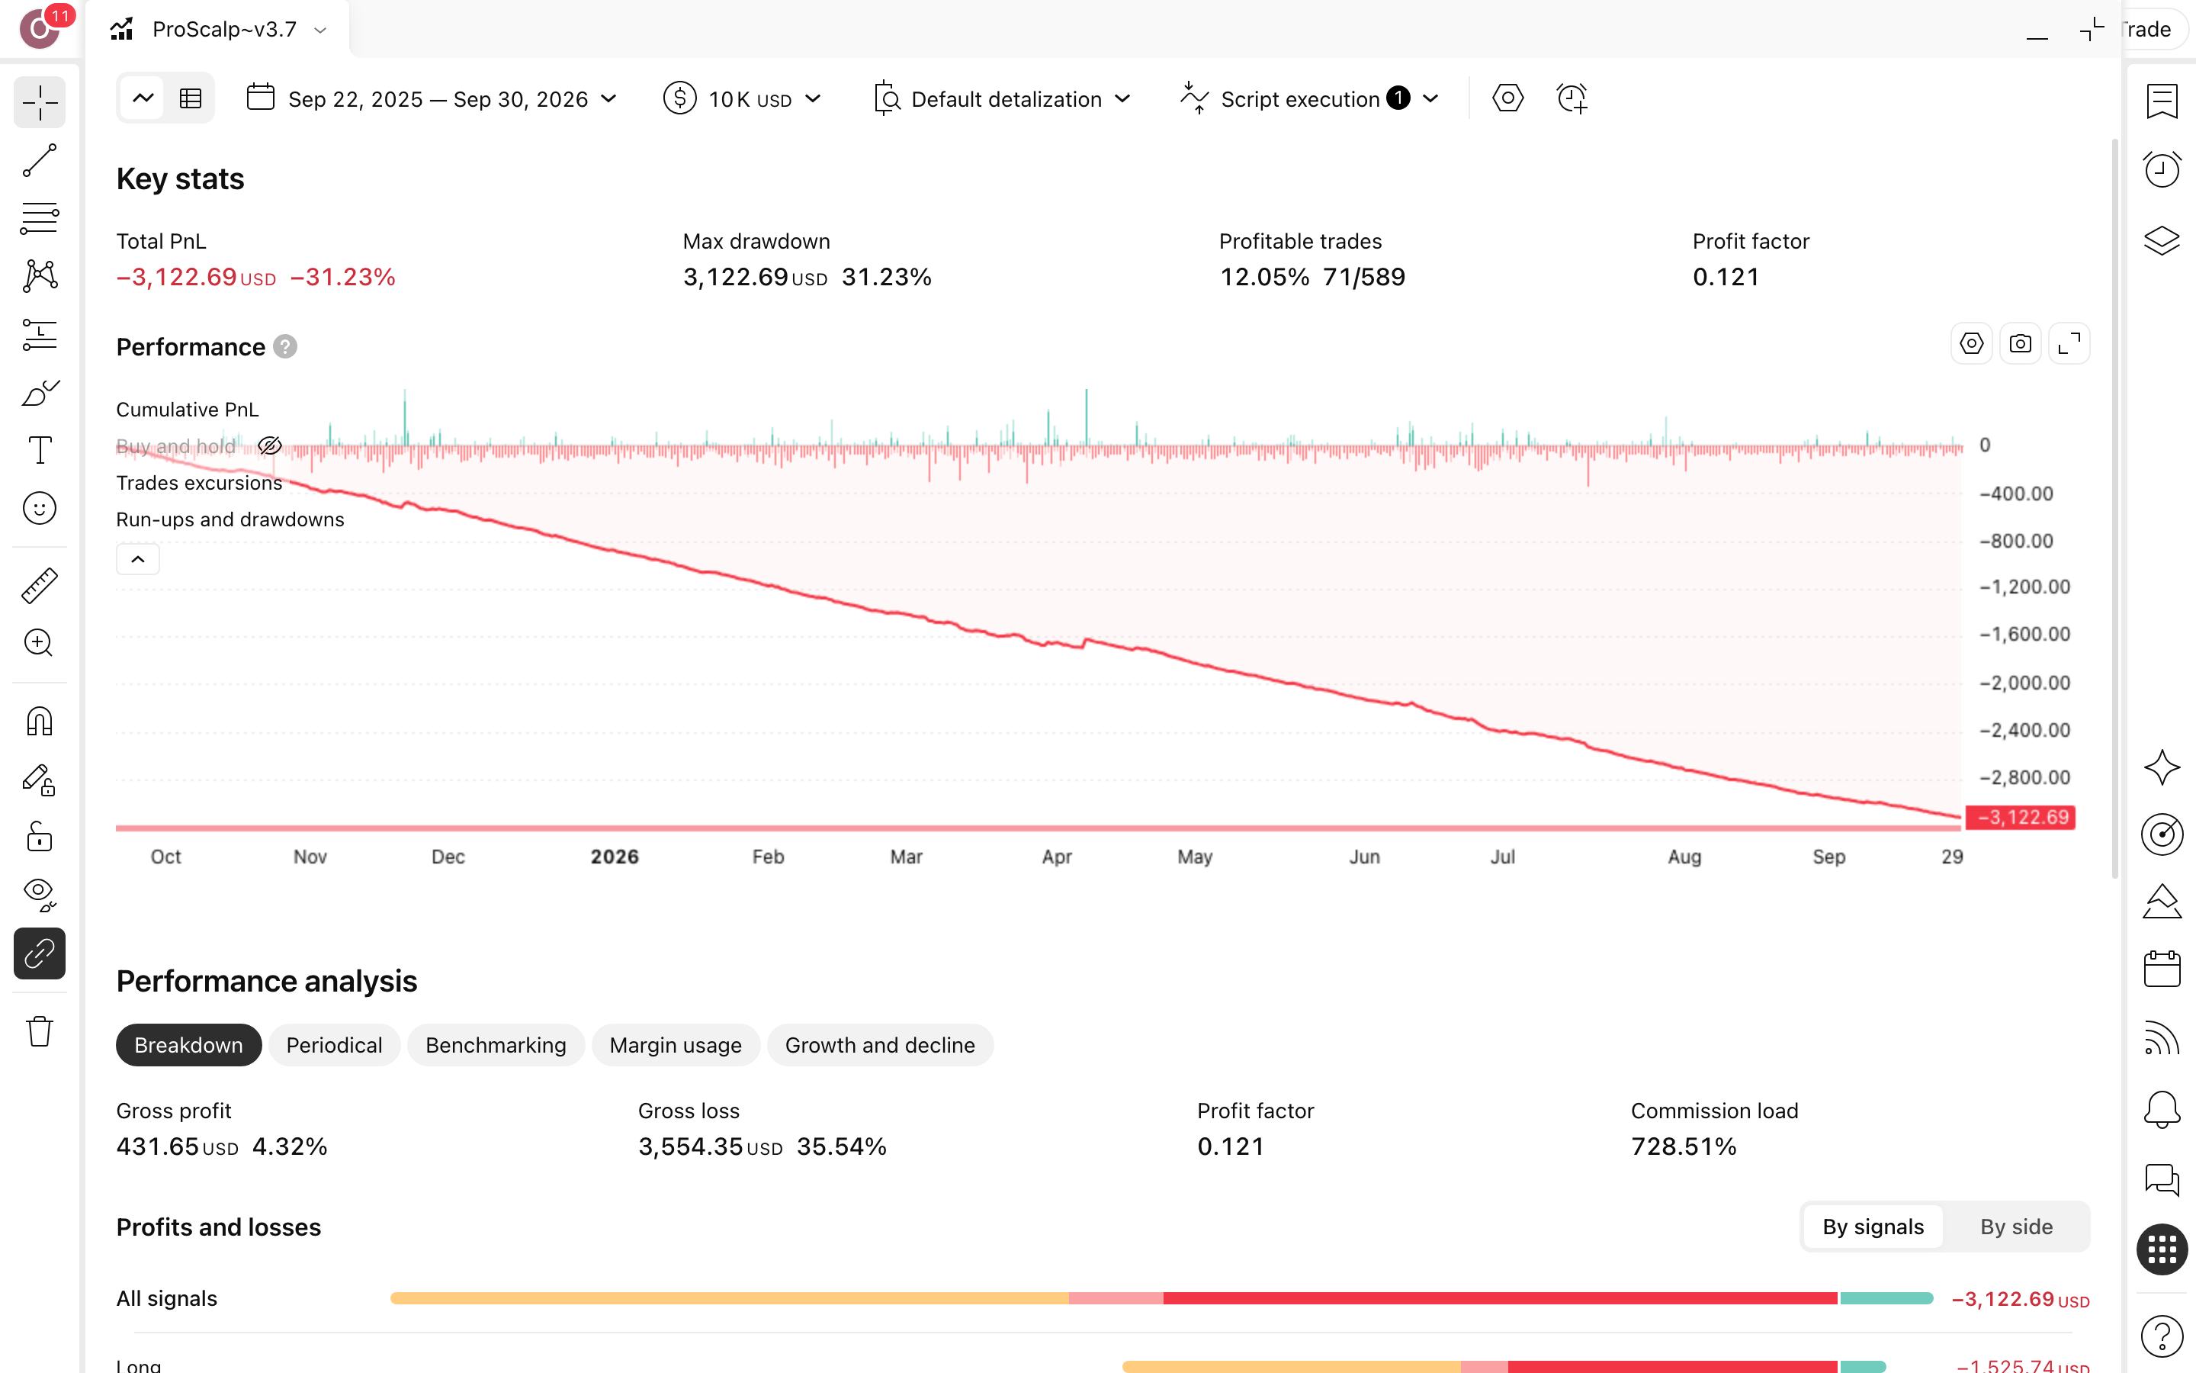Toggle hide all drawings eye icon
Screen dimensions: 2196x1373
click(x=40, y=895)
